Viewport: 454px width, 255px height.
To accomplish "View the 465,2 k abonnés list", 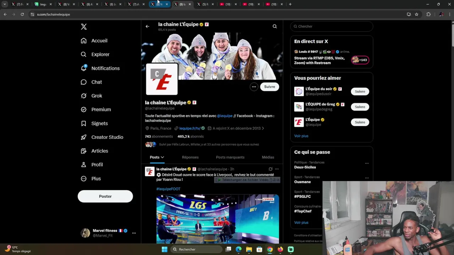I will coord(190,136).
